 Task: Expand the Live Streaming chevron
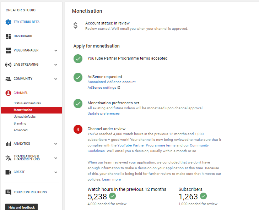point(56,65)
